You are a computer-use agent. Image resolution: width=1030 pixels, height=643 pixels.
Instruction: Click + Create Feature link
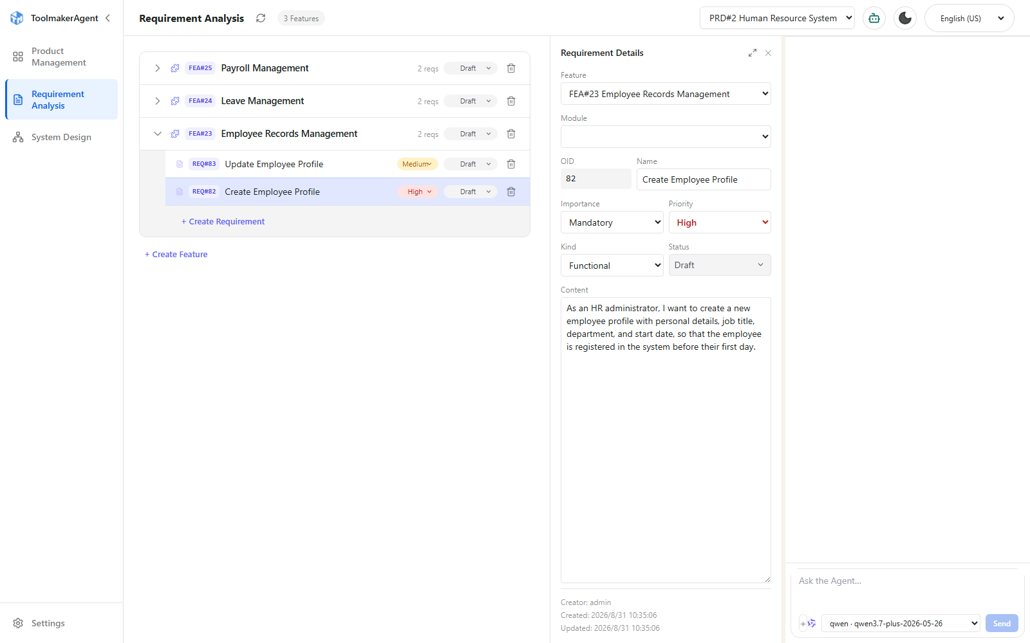[x=176, y=254]
